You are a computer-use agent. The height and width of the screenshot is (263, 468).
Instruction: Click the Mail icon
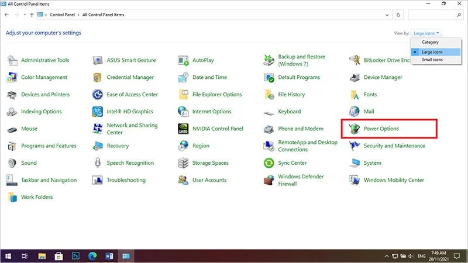coord(355,112)
